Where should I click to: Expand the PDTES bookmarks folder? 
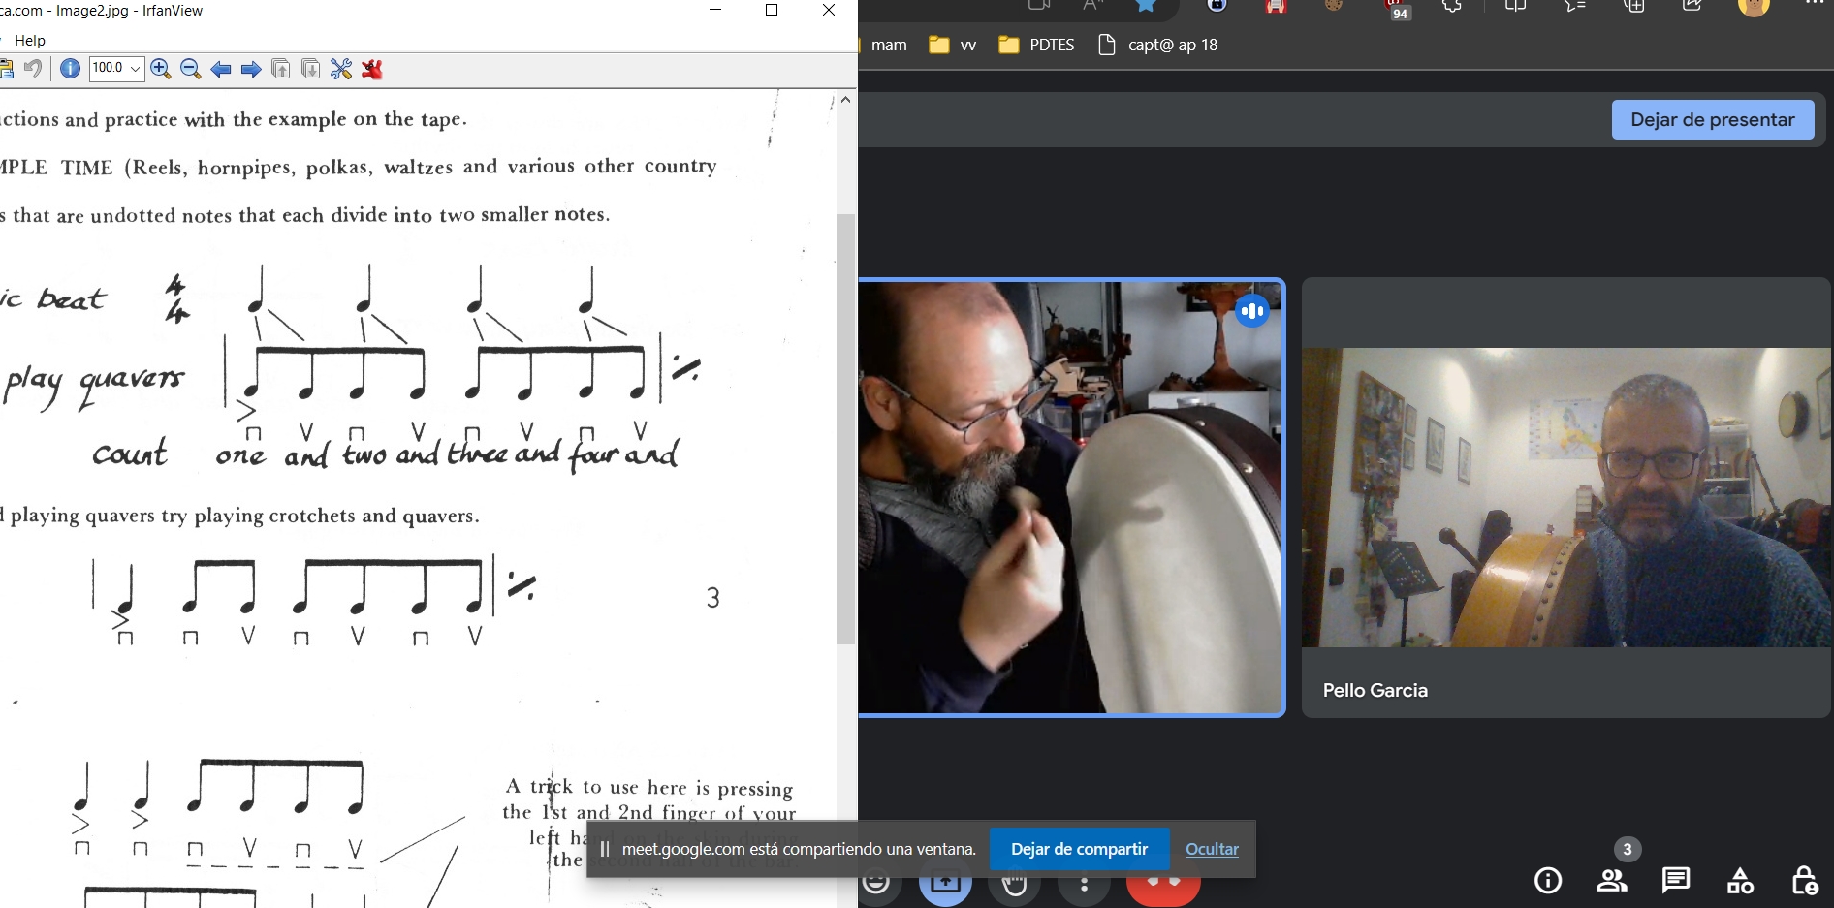[1035, 45]
